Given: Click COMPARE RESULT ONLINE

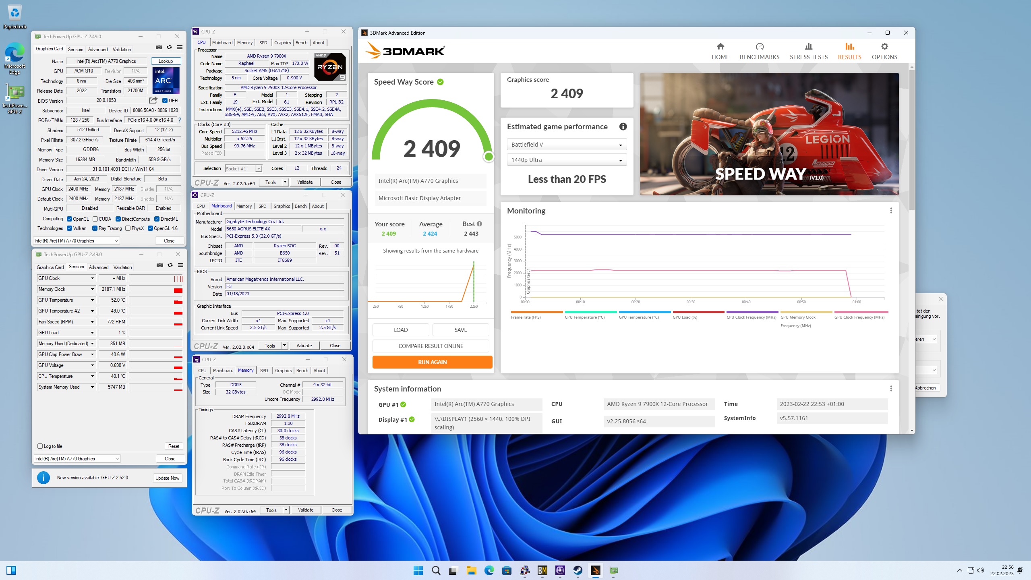Looking at the screenshot, I should click(431, 346).
